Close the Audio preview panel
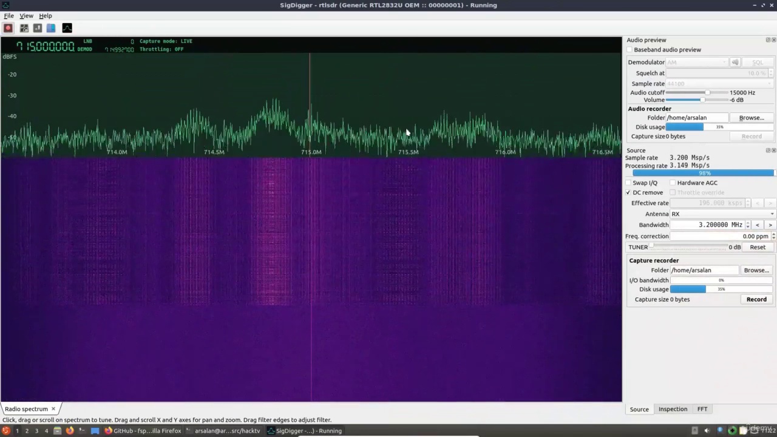Screen dimensions: 777x437 773,40
